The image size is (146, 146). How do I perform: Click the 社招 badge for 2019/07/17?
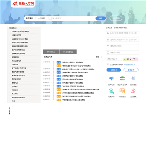pos(59,79)
